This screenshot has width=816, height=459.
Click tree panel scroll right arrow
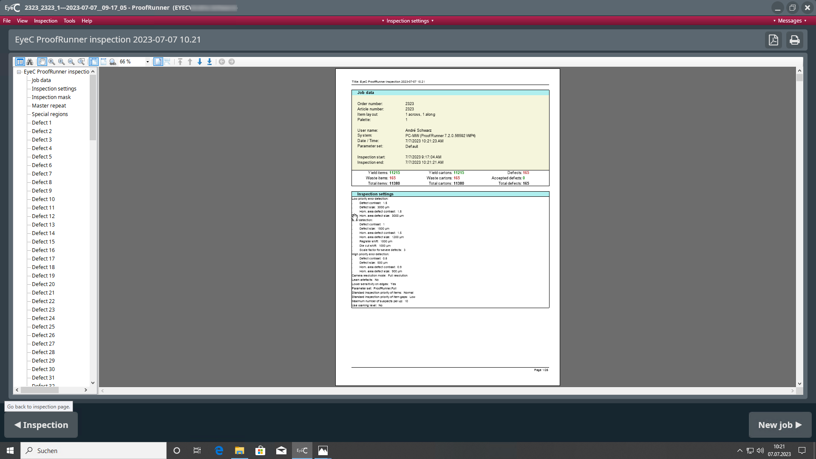[x=86, y=390]
